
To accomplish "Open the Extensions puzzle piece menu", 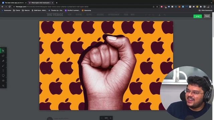I will coord(201,7).
